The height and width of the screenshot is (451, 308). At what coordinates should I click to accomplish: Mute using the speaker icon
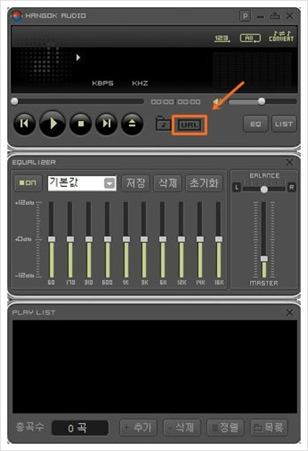(218, 101)
